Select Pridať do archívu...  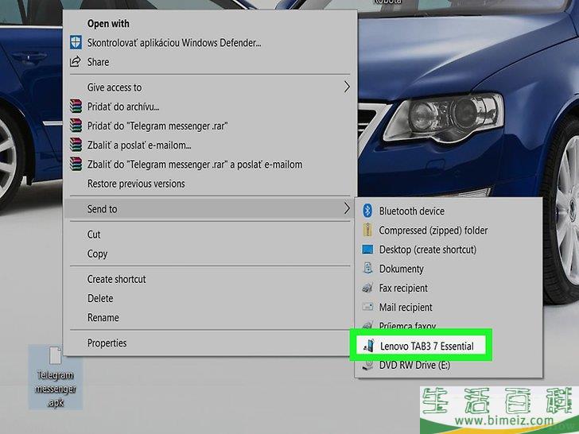click(x=210, y=107)
